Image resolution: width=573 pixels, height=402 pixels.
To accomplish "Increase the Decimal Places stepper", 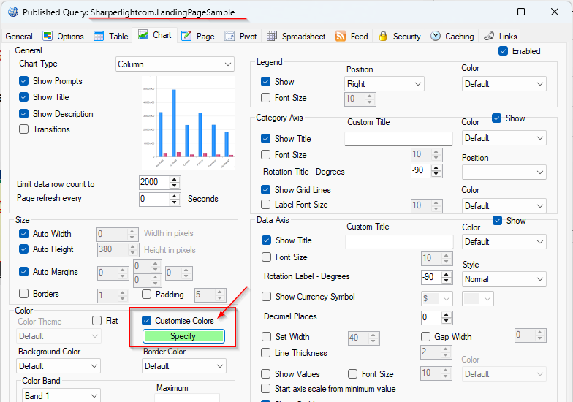I will click(446, 314).
